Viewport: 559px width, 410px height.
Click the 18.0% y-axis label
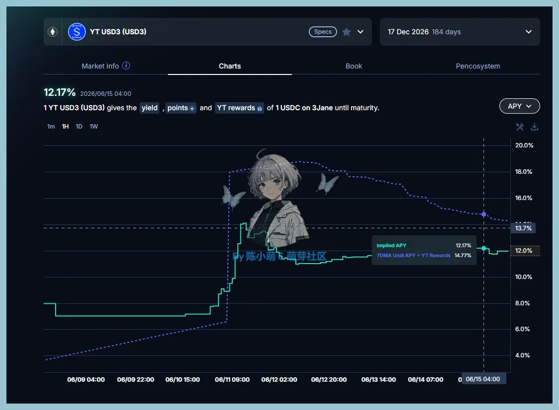pos(523,172)
